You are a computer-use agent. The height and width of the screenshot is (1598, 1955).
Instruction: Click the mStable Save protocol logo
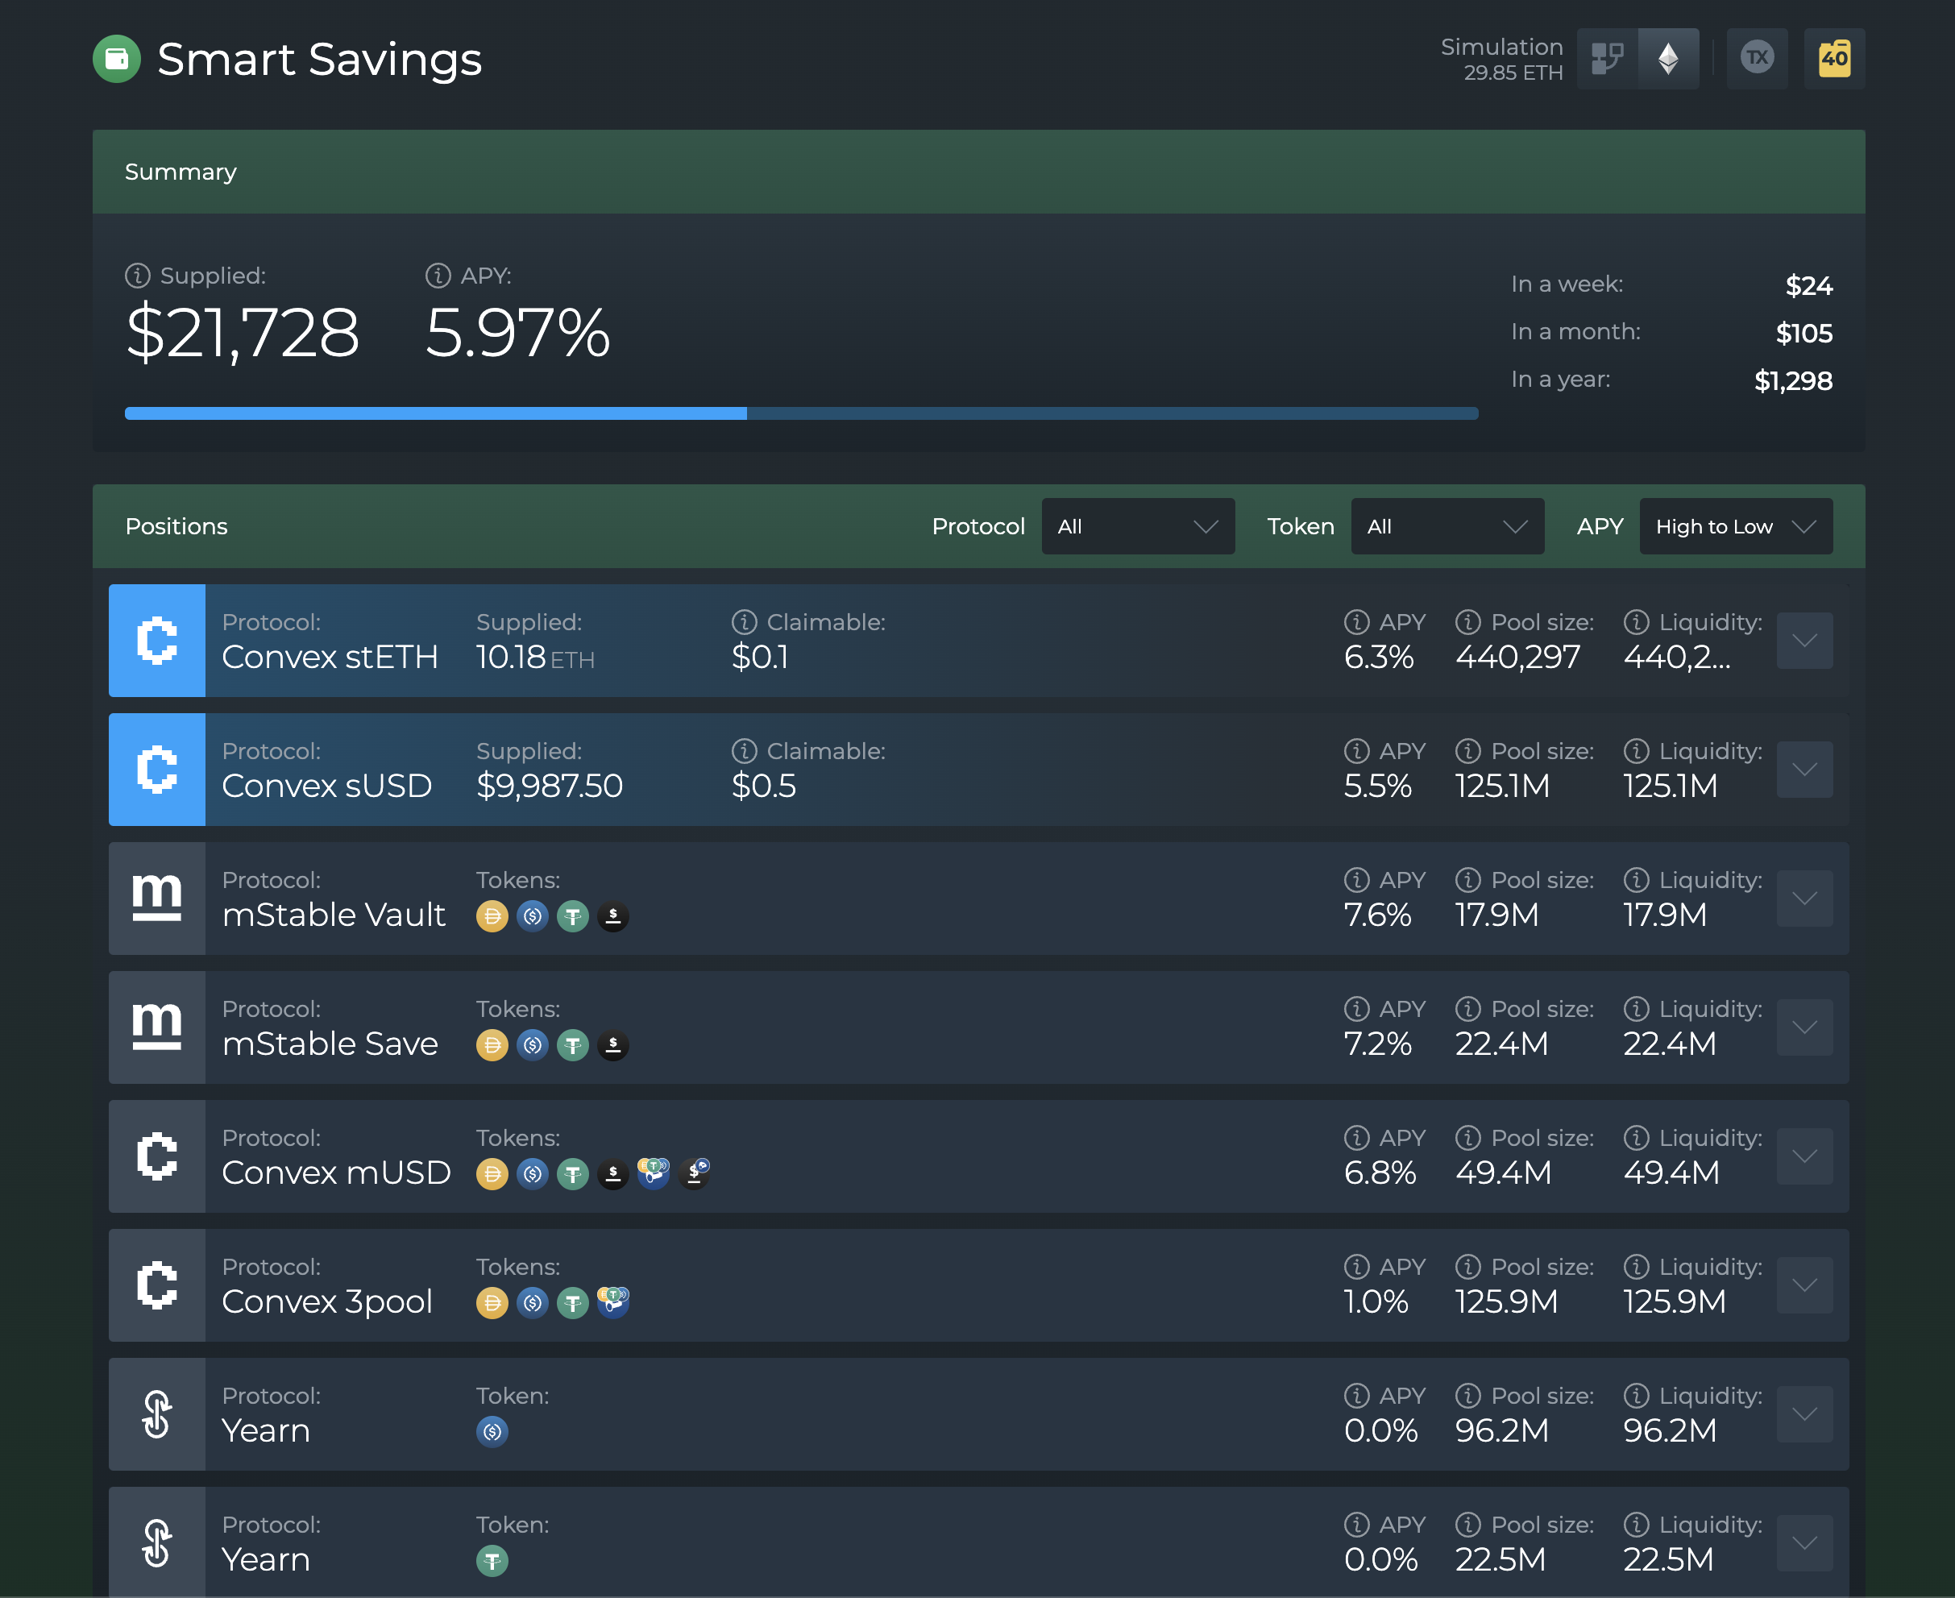pyautogui.click(x=157, y=1027)
